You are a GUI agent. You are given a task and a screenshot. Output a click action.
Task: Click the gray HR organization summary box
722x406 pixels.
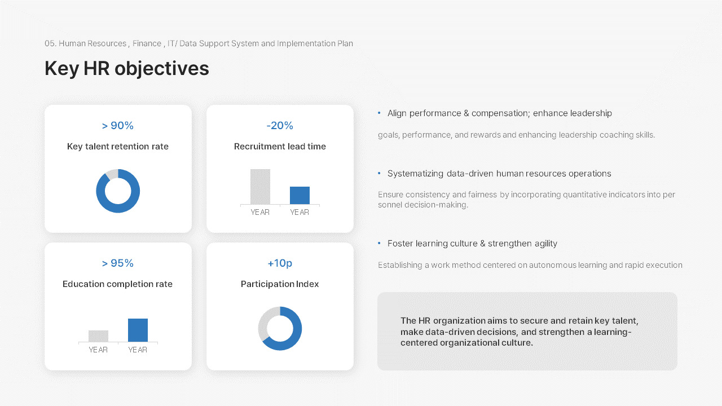click(527, 331)
